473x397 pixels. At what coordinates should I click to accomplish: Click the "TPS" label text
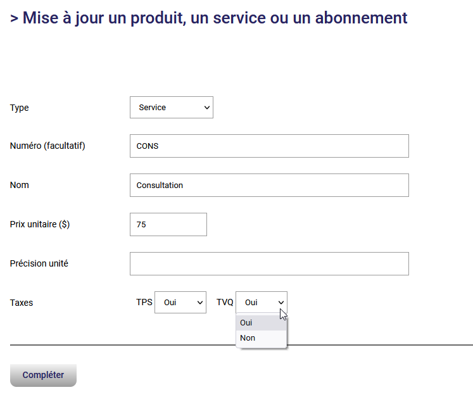[144, 303]
